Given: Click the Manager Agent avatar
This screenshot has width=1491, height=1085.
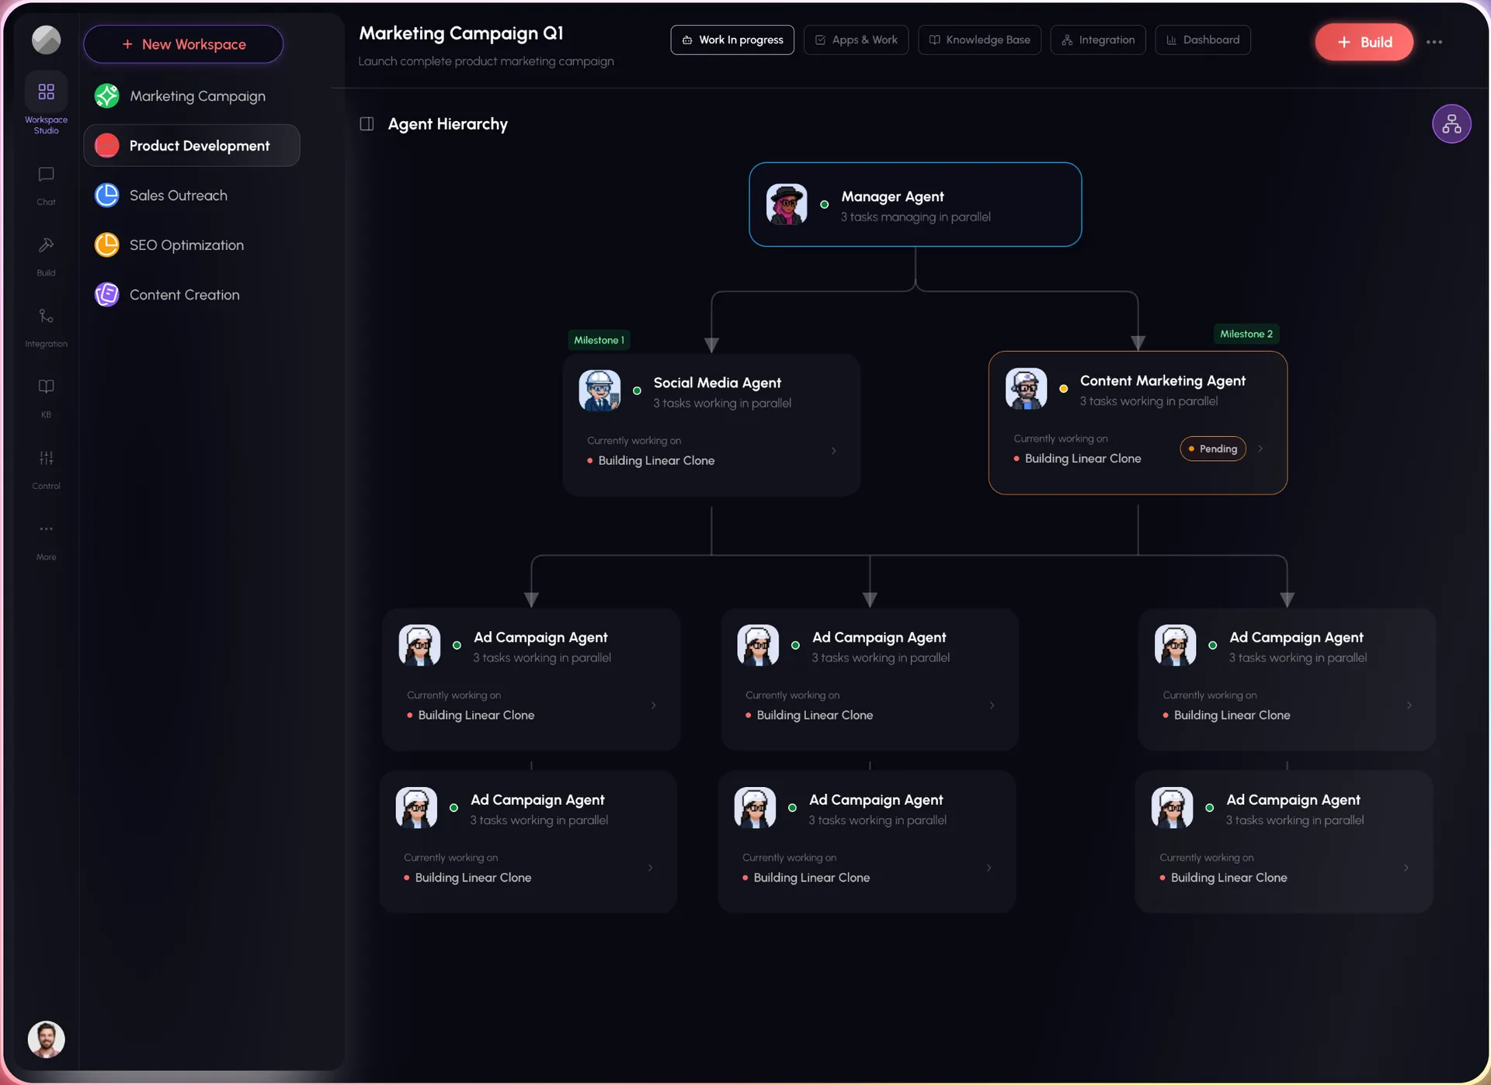Looking at the screenshot, I should coord(786,204).
